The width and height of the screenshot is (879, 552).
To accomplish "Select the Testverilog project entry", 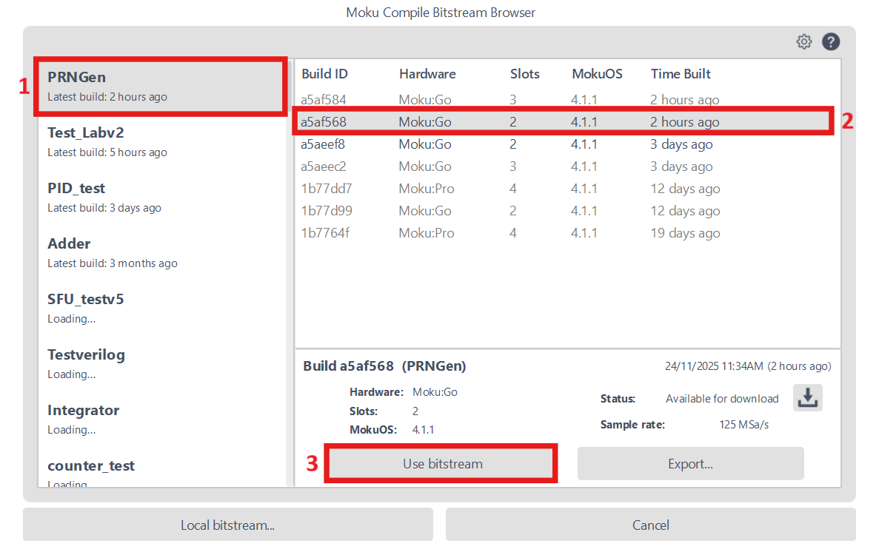I will click(x=159, y=363).
